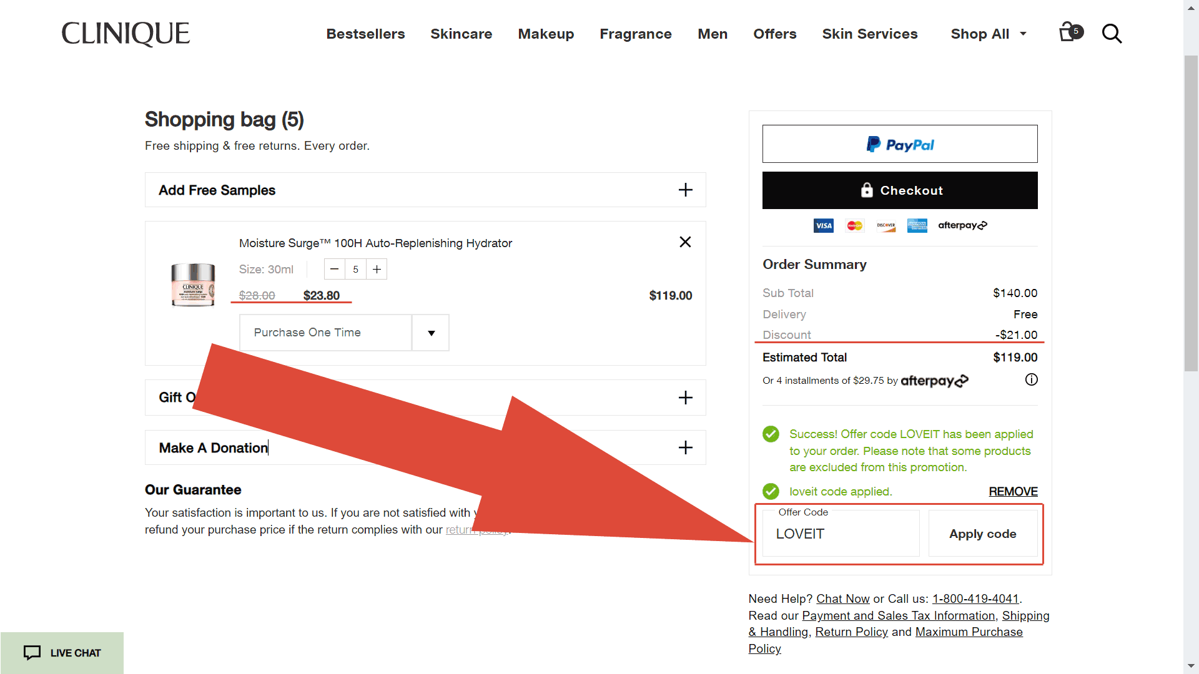Expand the Gift Options section plus icon
1199x674 pixels.
point(685,398)
